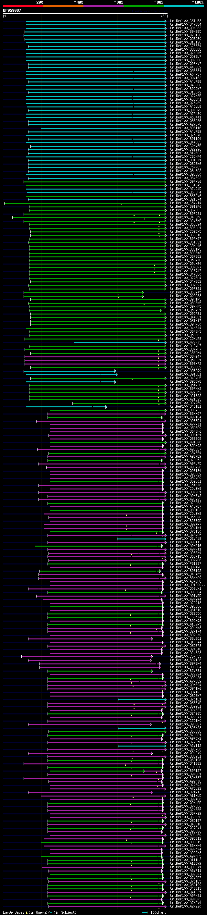
Task: Select the UniRef100_A9NNT1 label
Action: [186, 550]
